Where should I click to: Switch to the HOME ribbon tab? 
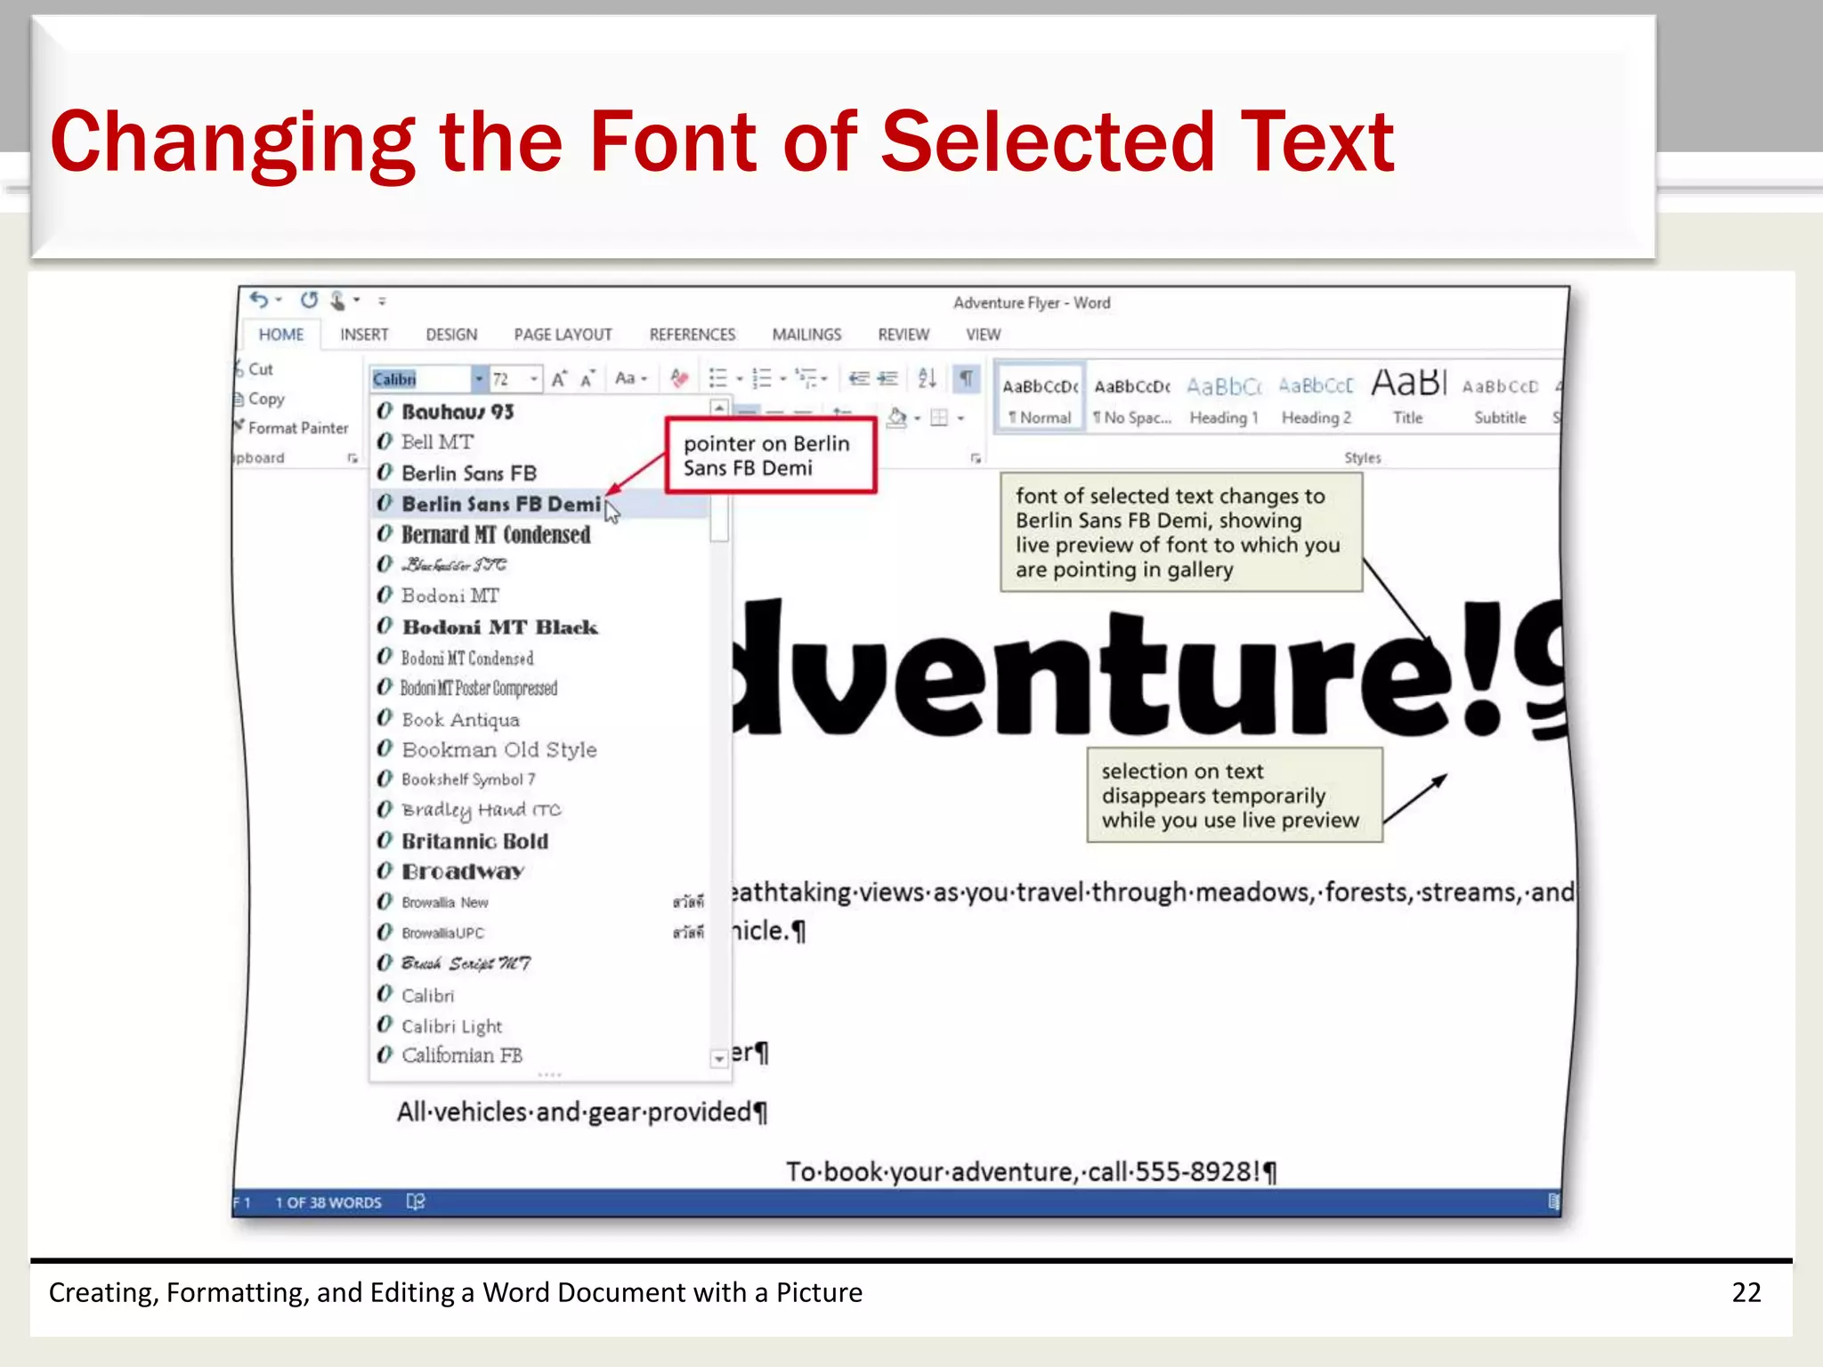pos(281,335)
